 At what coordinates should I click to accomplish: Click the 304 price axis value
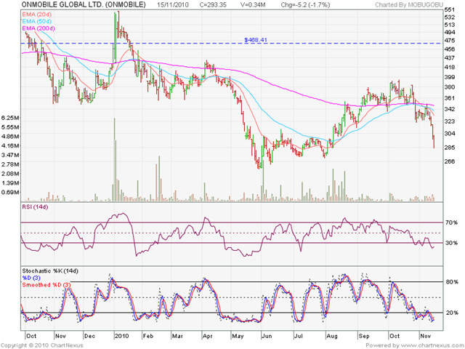click(450, 134)
